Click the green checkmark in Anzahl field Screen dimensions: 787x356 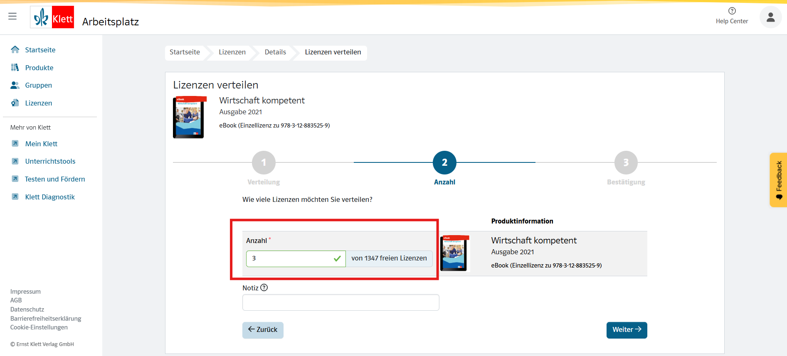pos(337,258)
